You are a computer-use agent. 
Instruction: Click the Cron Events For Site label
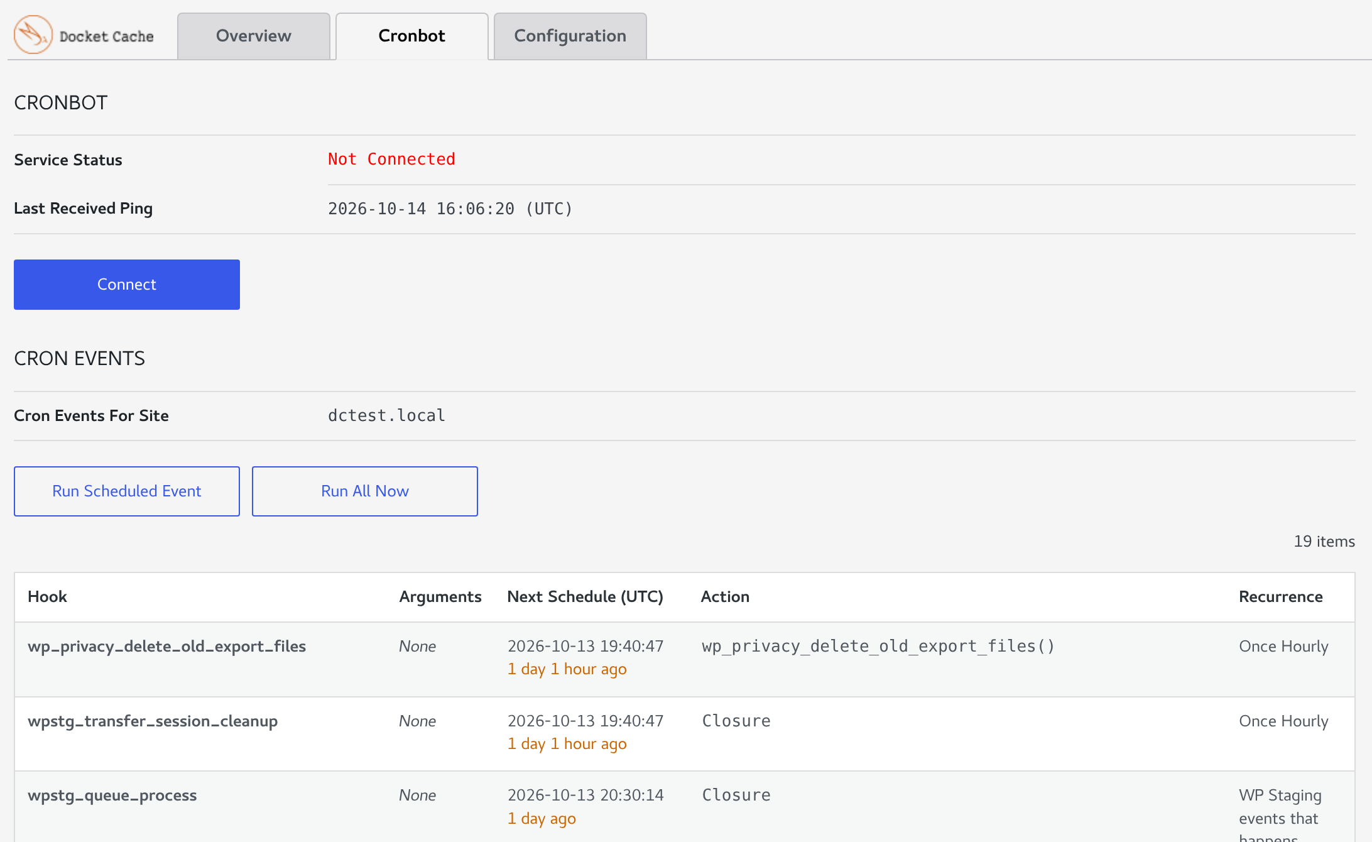point(91,415)
